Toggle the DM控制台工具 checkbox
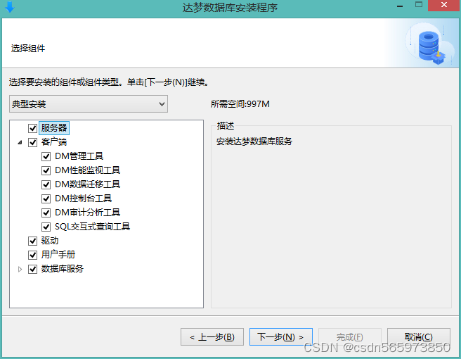Viewport: 461px width, 359px height. pos(46,199)
